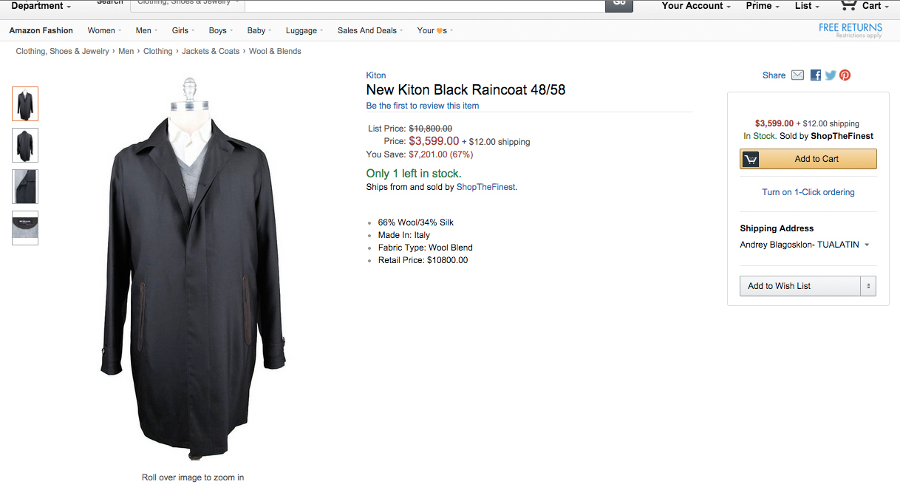Open the shopping cart icon
This screenshot has height=490, width=900.
click(x=848, y=5)
